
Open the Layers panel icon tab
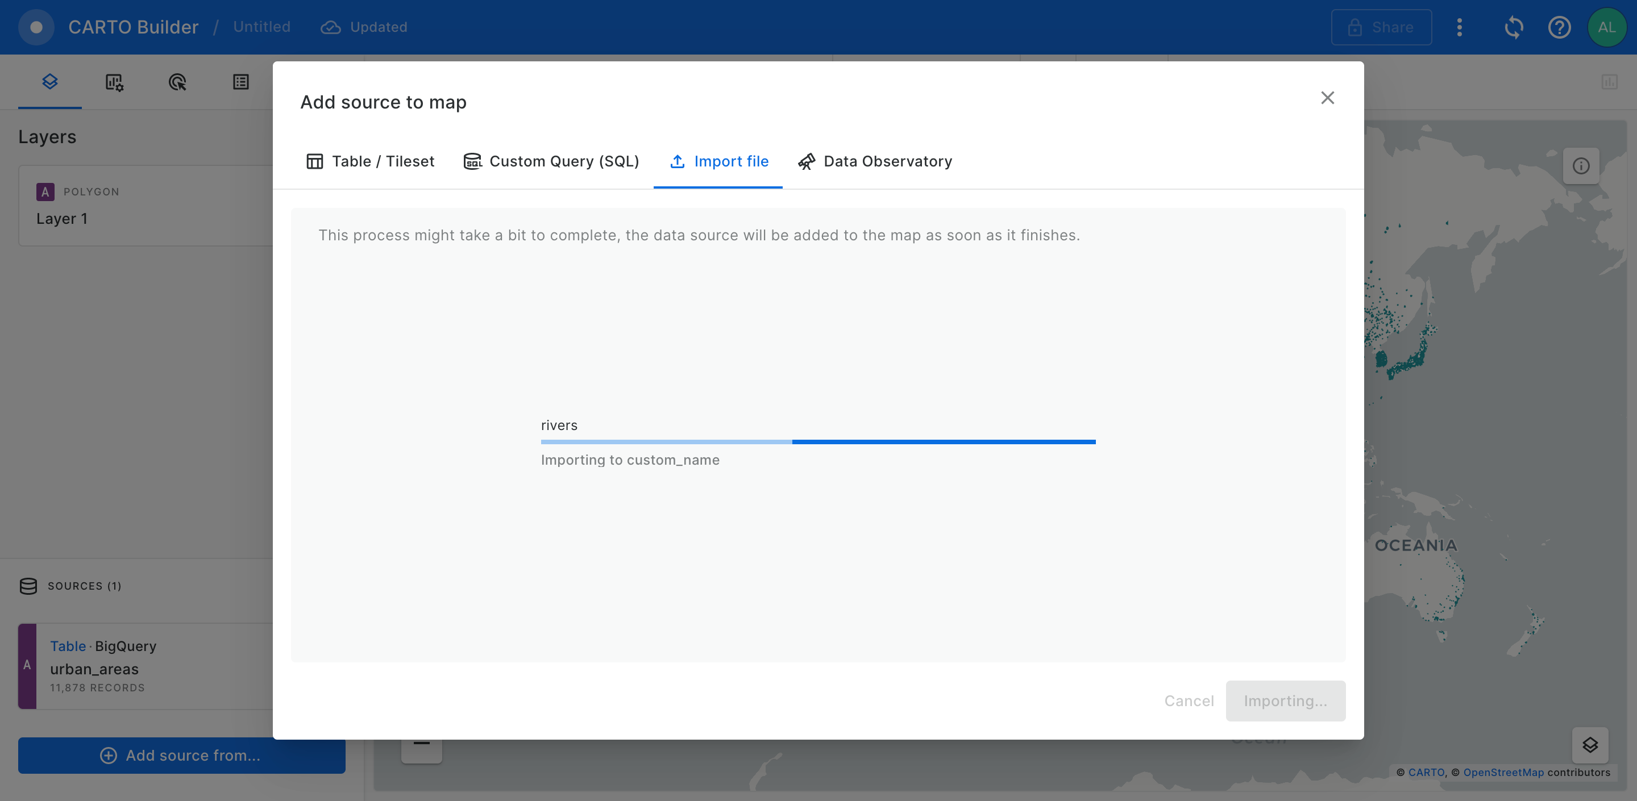[49, 81]
